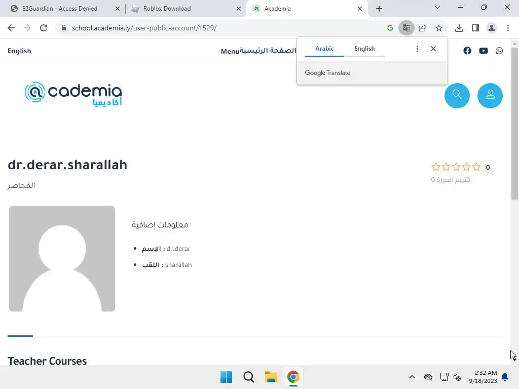519x389 pixels.
Task: Go to الصفحة الرئيسية home link
Action: [268, 50]
